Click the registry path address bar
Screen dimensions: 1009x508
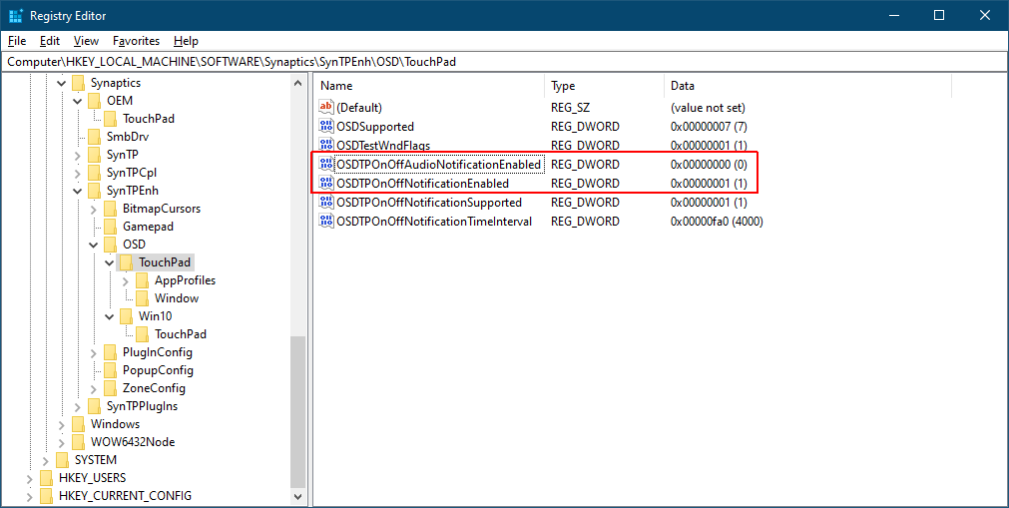click(x=505, y=62)
